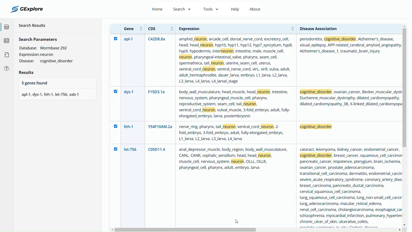Click the highlighted cognitive_disorder in feh-1 row
The image size is (412, 232).
pyautogui.click(x=315, y=127)
